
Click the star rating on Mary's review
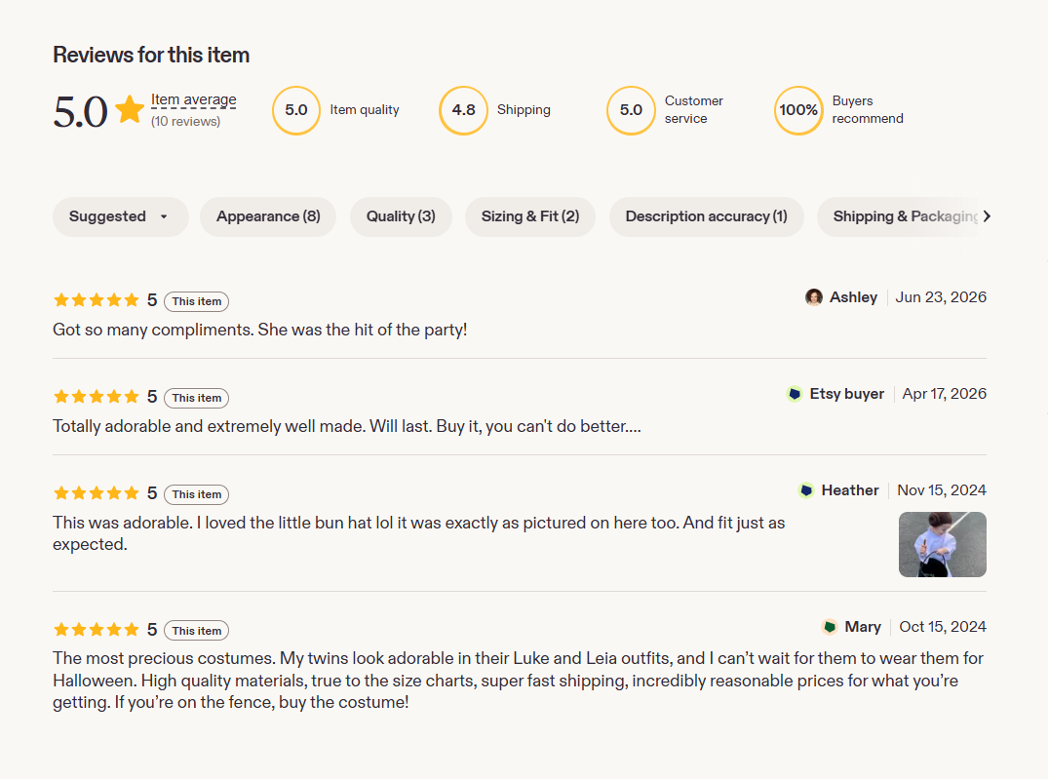pos(97,630)
